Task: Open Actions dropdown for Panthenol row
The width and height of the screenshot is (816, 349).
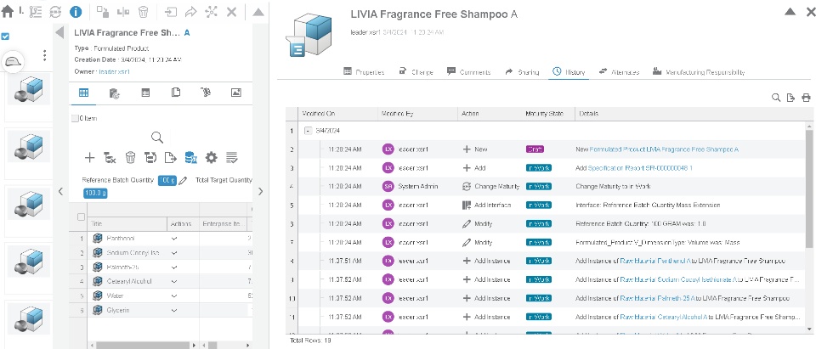Action: click(175, 239)
